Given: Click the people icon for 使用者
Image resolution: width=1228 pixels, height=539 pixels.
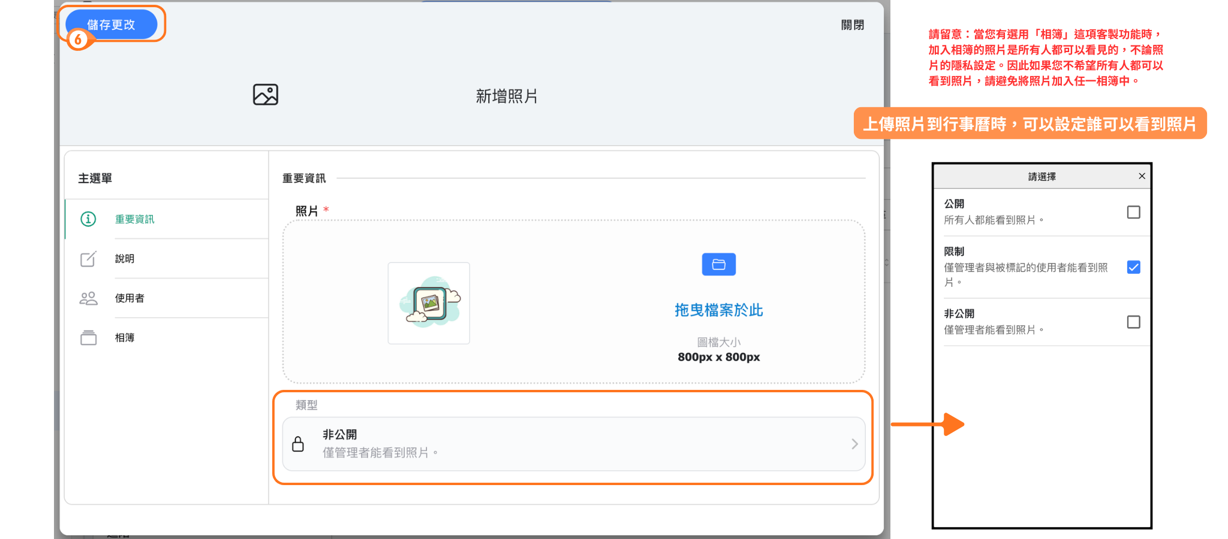Looking at the screenshot, I should click(x=88, y=298).
